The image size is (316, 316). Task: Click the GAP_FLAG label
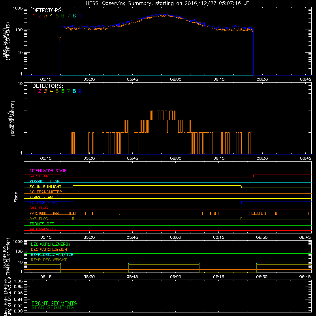point(39,176)
